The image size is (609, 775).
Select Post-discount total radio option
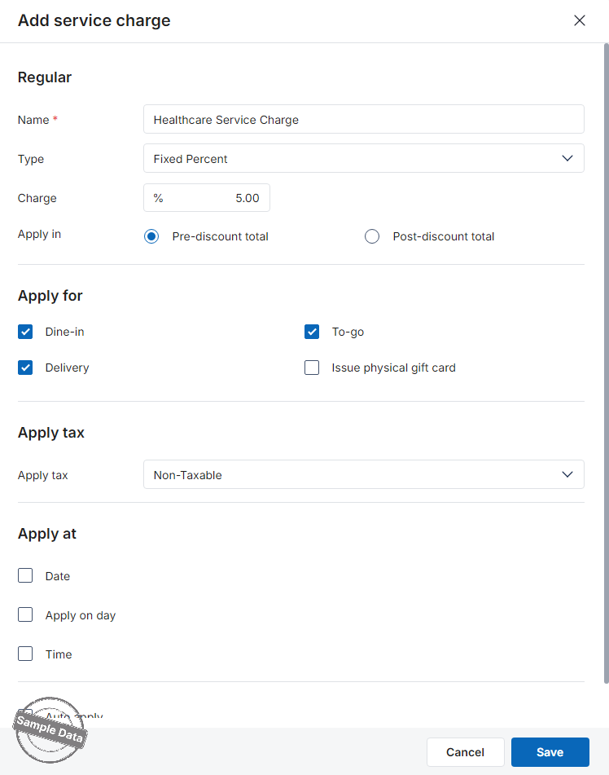tap(372, 237)
